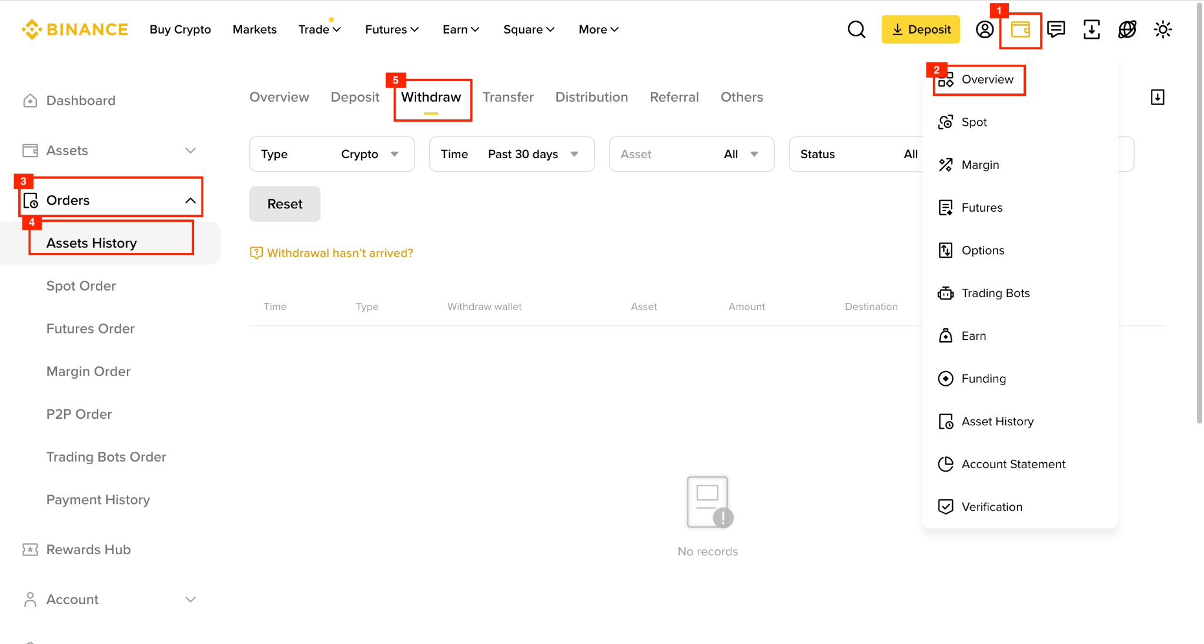This screenshot has height=644, width=1204.
Task: Select the Withdraw tab
Action: pos(431,97)
